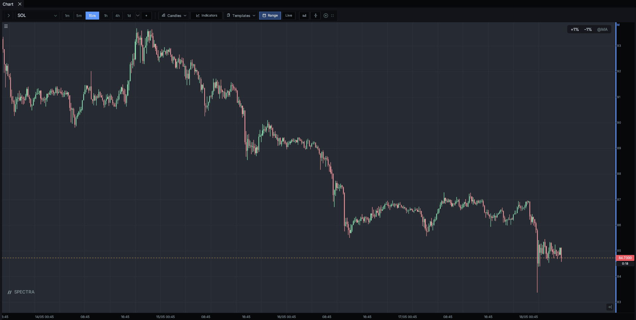The height and width of the screenshot is (320, 636).
Task: Select the 1d timeframe
Action: 129,16
